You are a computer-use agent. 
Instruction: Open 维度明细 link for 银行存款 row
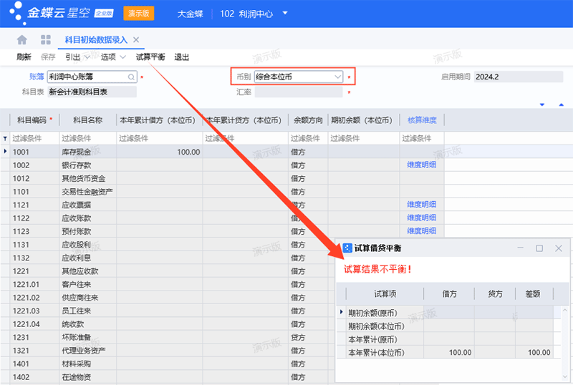[422, 165]
